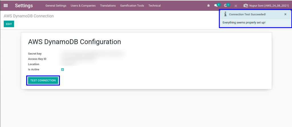Open the Technical menu
Image resolution: width=292 pixels, height=127 pixels.
click(x=154, y=6)
